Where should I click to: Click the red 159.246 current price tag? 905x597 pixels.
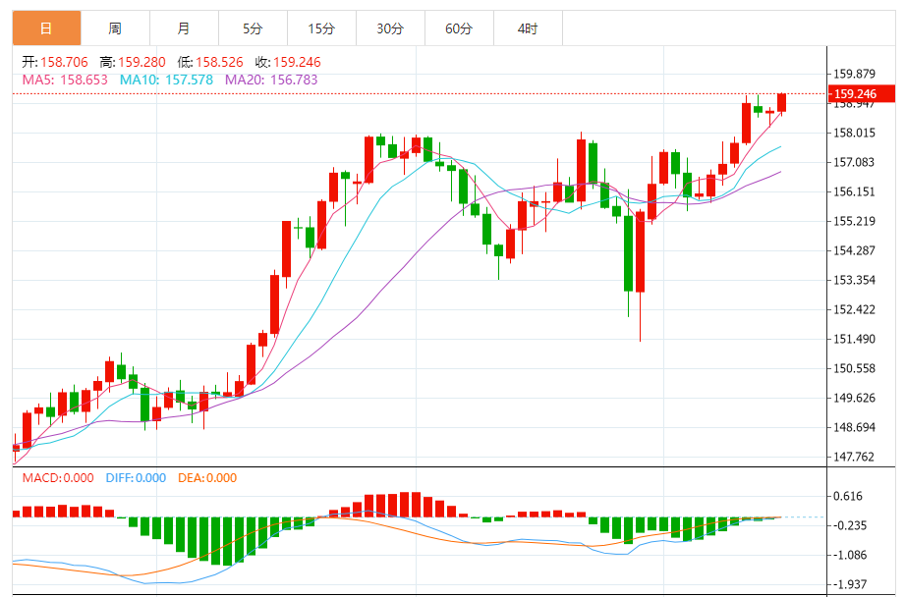click(x=861, y=93)
